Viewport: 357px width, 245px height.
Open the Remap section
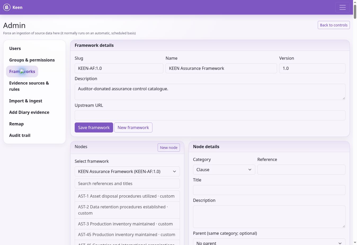pos(16,124)
